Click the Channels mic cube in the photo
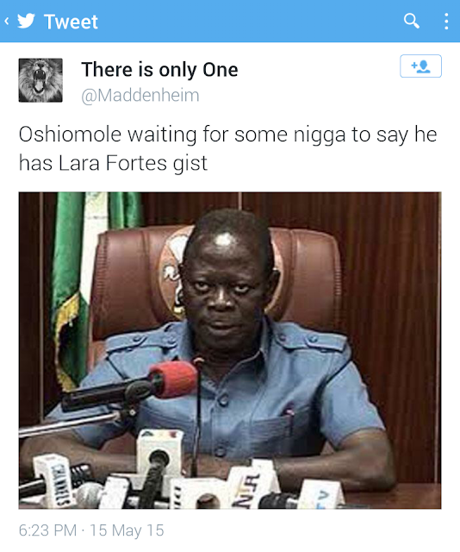 tap(55, 480)
